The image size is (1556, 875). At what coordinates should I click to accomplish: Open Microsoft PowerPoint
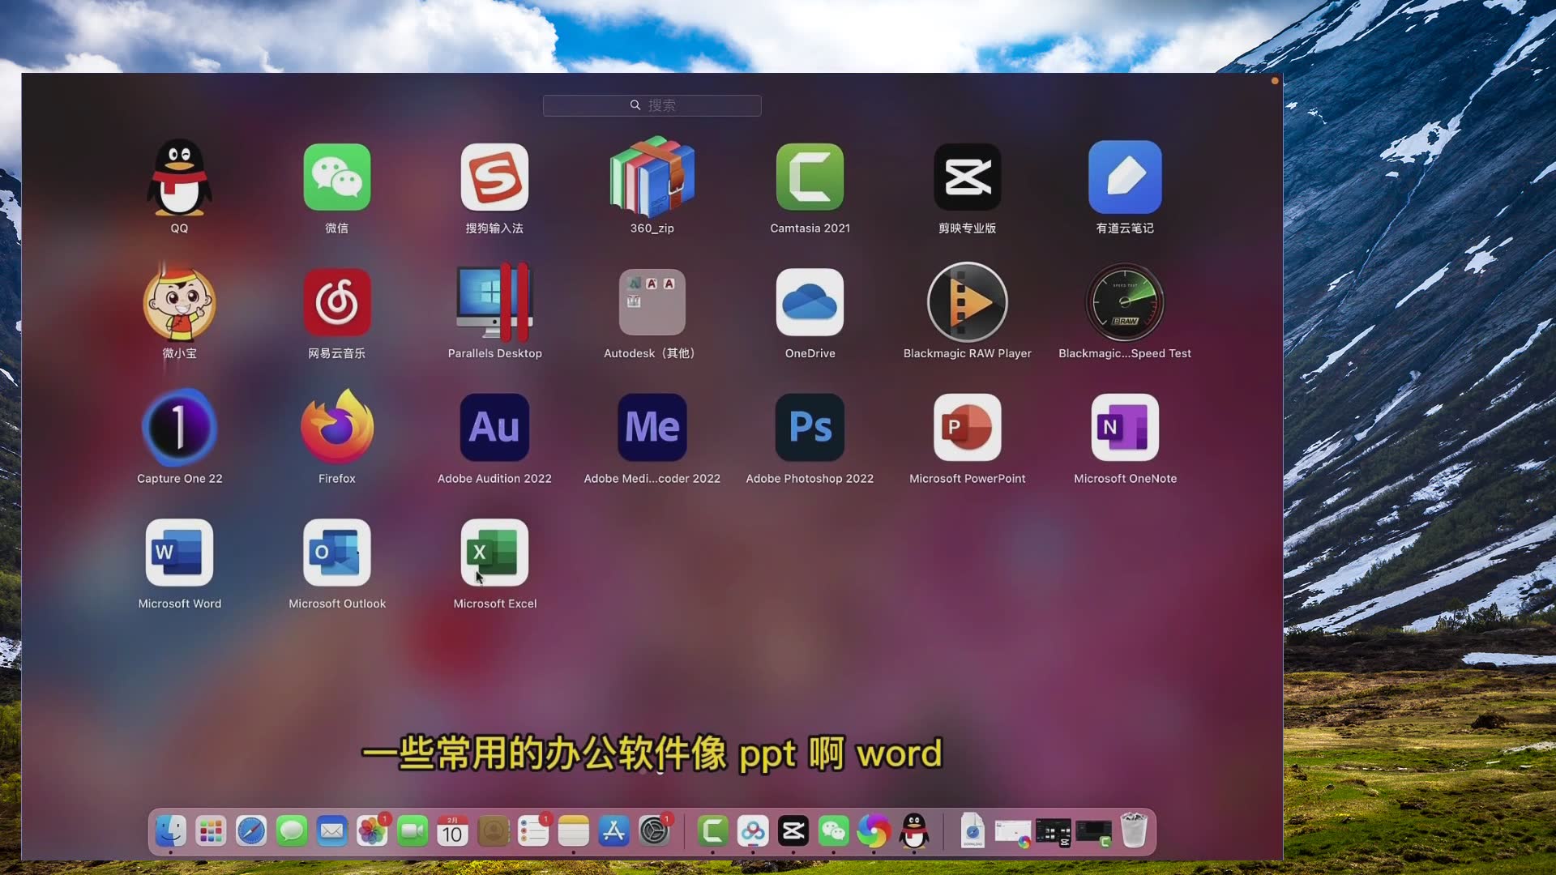[967, 427]
